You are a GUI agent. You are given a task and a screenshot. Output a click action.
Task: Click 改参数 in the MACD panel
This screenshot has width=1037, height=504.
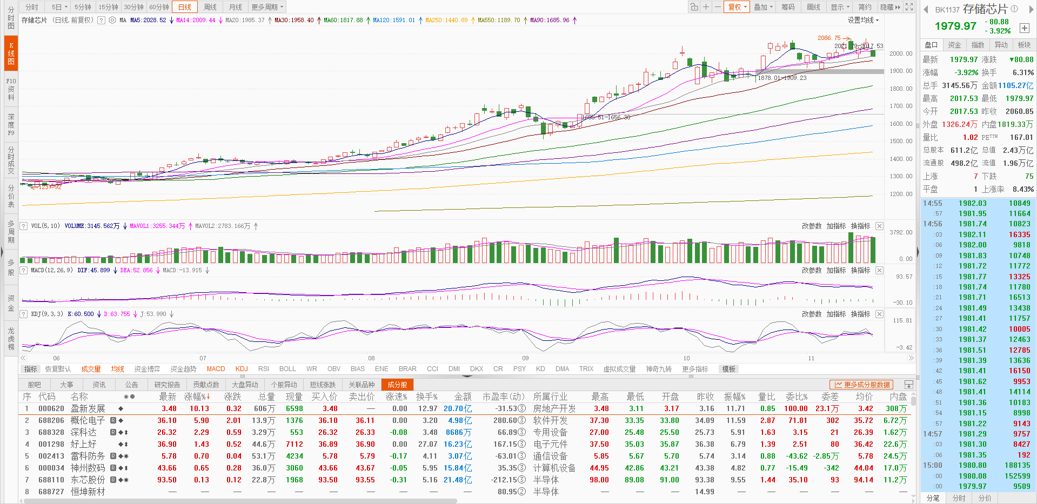click(811, 270)
